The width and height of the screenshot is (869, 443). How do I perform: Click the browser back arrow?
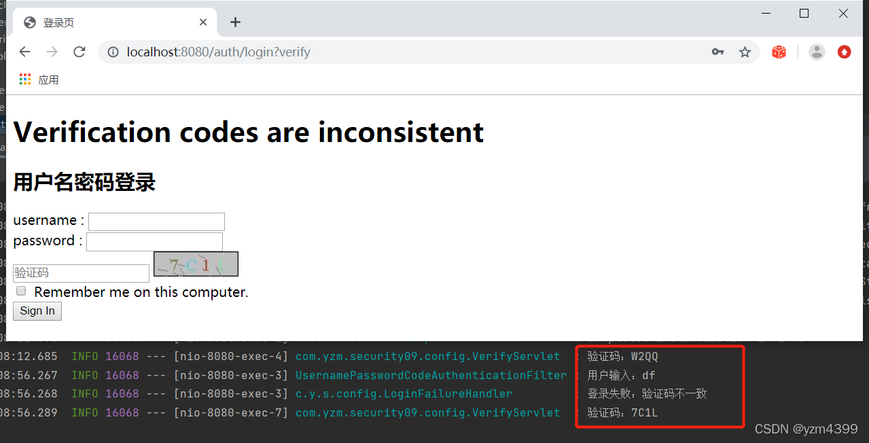point(24,52)
